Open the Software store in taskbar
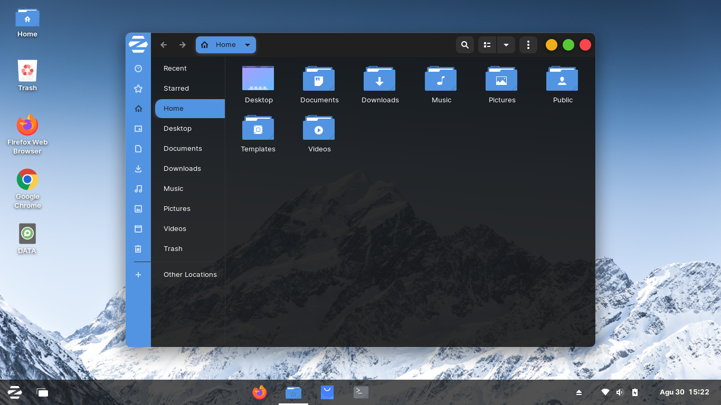721x405 pixels. (327, 392)
